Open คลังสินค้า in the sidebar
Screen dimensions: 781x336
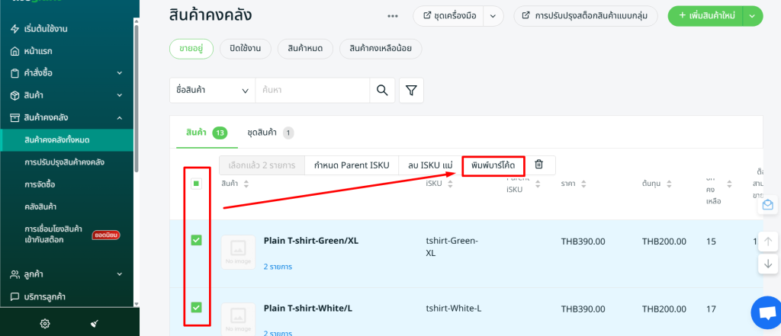click(40, 206)
